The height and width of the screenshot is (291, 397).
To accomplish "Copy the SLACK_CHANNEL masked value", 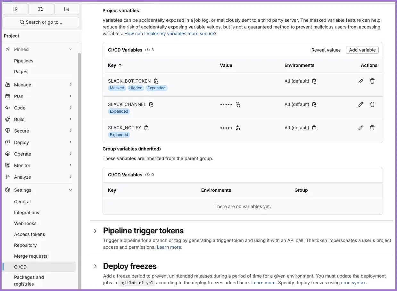I will [x=238, y=104].
